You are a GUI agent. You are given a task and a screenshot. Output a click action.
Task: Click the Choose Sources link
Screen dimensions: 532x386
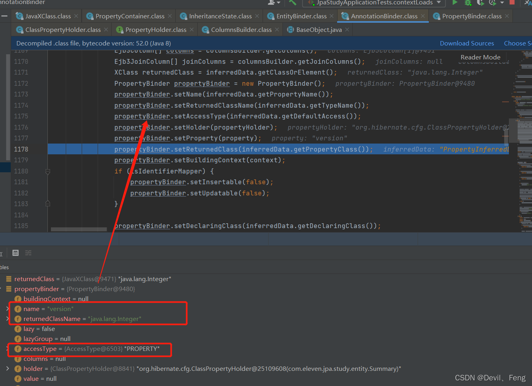(x=518, y=43)
